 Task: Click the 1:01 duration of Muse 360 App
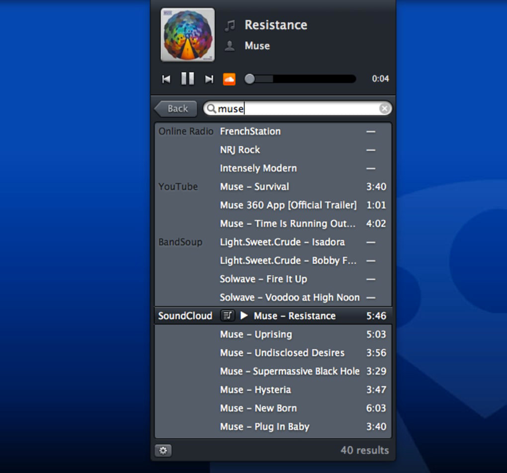tap(376, 205)
